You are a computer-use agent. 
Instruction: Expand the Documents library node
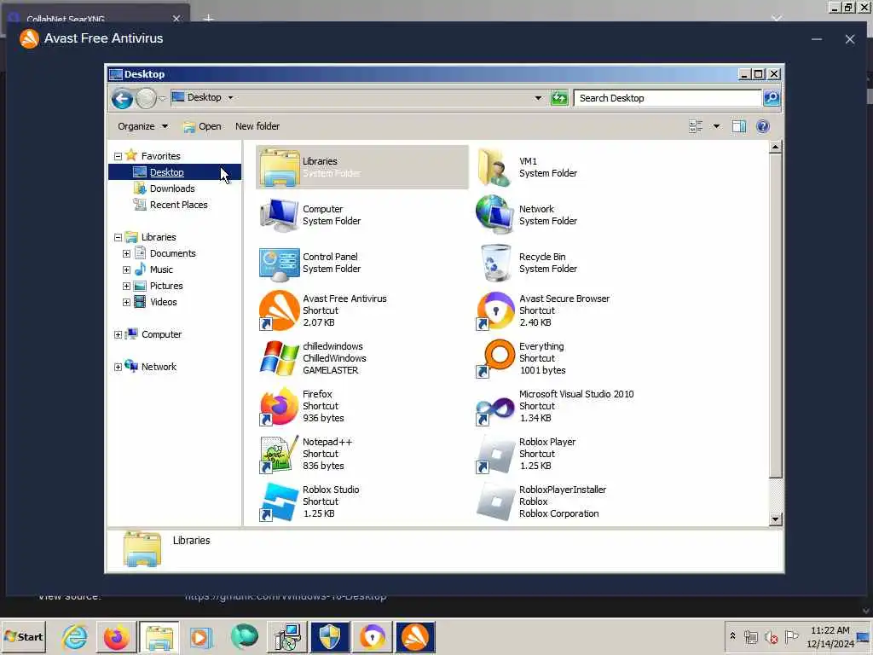(126, 254)
